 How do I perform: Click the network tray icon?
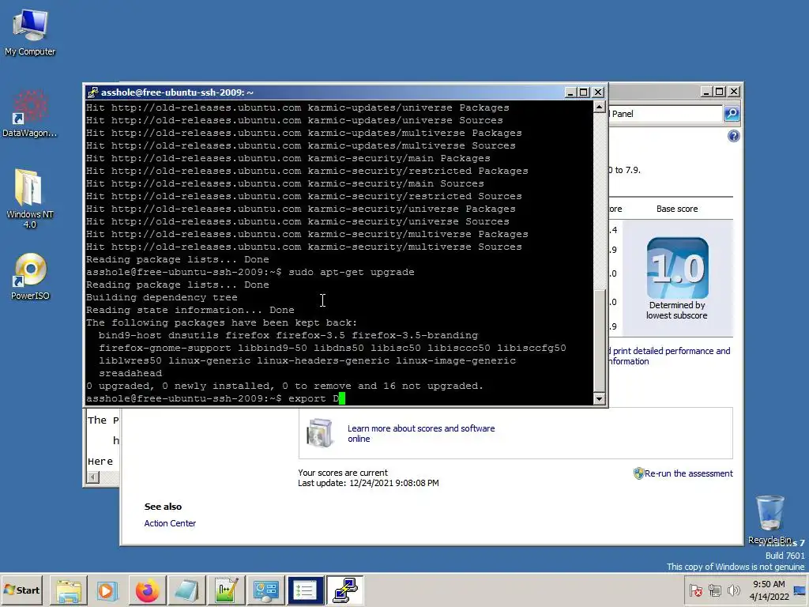(715, 590)
